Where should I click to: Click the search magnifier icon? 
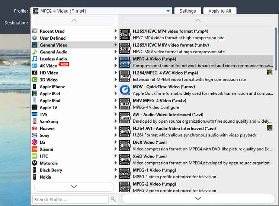[113, 199]
